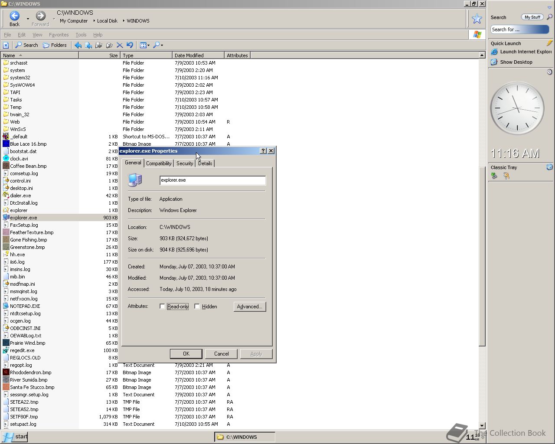Open the Forward history dropdown arrow
555x444 pixels.
(54, 19)
